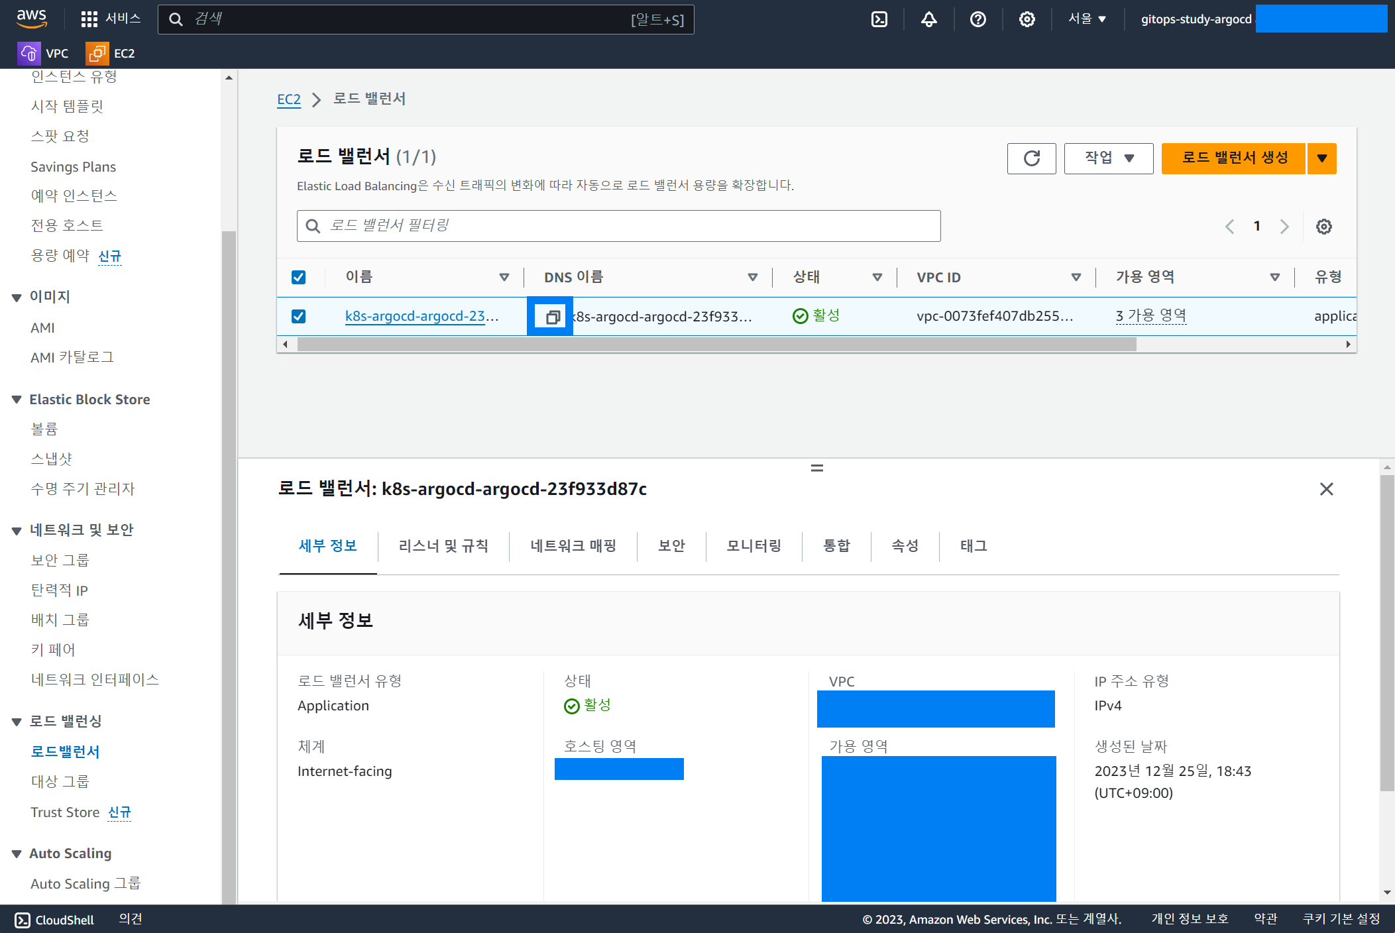The image size is (1395, 933).
Task: Open table preferences gear icon
Action: click(1323, 227)
